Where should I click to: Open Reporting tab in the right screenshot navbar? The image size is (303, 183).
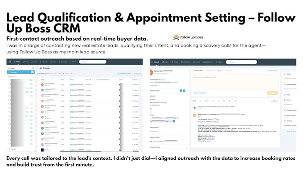coord(208,62)
